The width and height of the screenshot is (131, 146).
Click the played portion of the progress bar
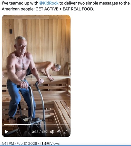[17, 124]
